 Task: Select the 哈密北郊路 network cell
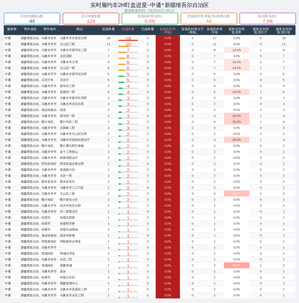(67, 218)
